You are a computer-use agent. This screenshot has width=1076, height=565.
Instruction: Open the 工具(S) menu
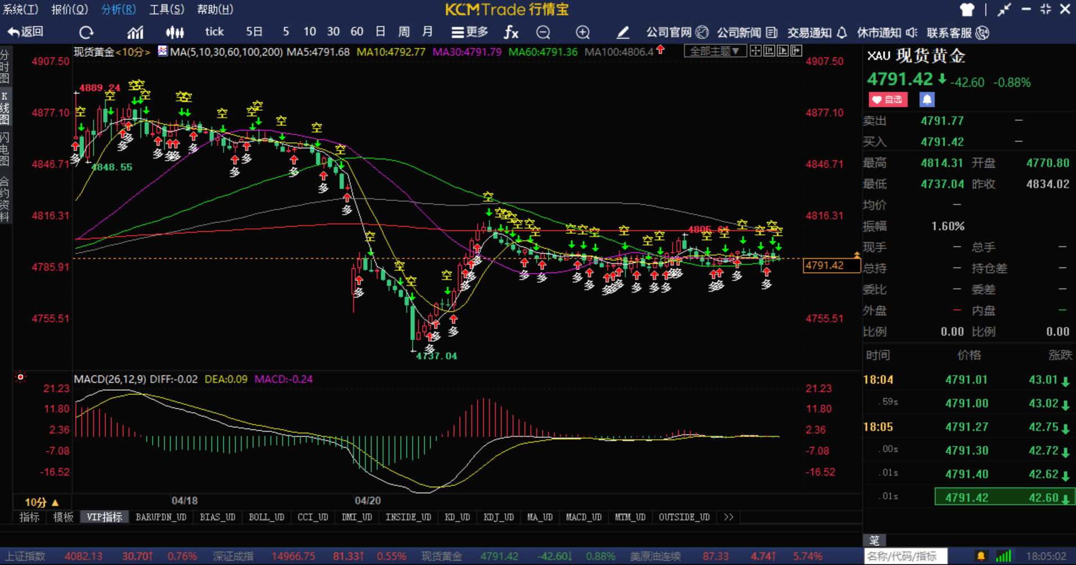[167, 9]
